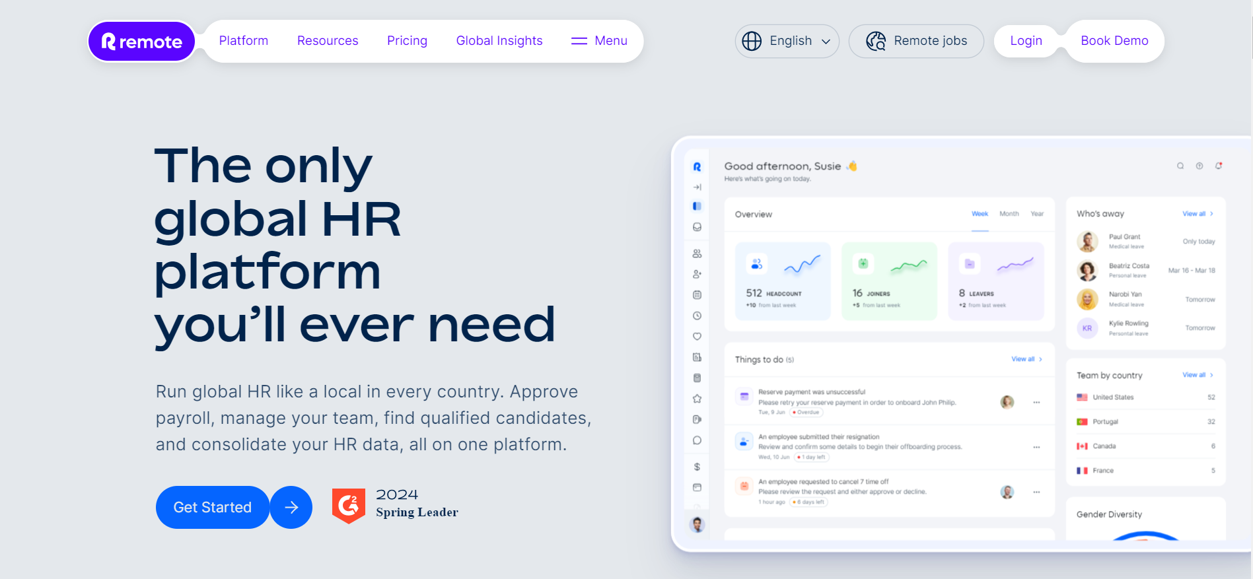
Task: Go to Pricing page
Action: tap(407, 41)
